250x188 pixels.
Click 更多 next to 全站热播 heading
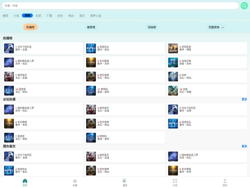(244, 99)
